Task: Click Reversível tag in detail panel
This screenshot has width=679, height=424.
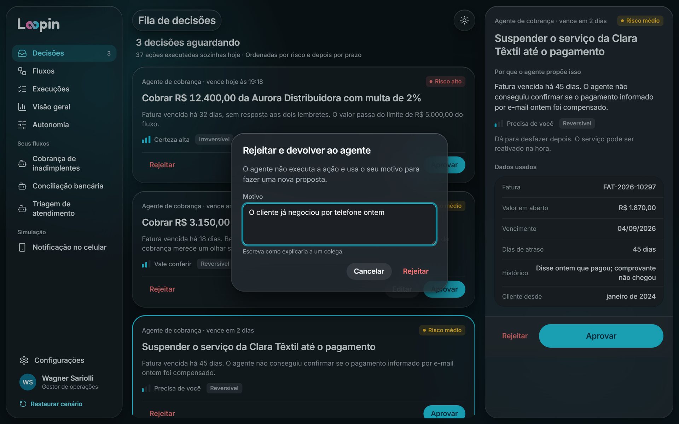Action: pyautogui.click(x=577, y=124)
